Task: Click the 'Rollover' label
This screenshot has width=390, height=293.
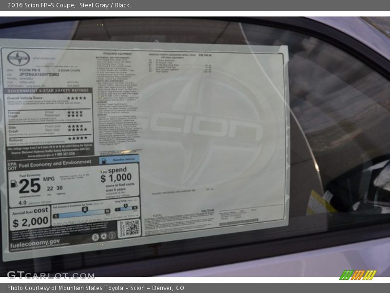Action: coord(16,140)
